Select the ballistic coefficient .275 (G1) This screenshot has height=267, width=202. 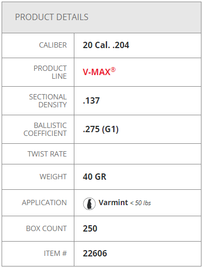point(101,129)
